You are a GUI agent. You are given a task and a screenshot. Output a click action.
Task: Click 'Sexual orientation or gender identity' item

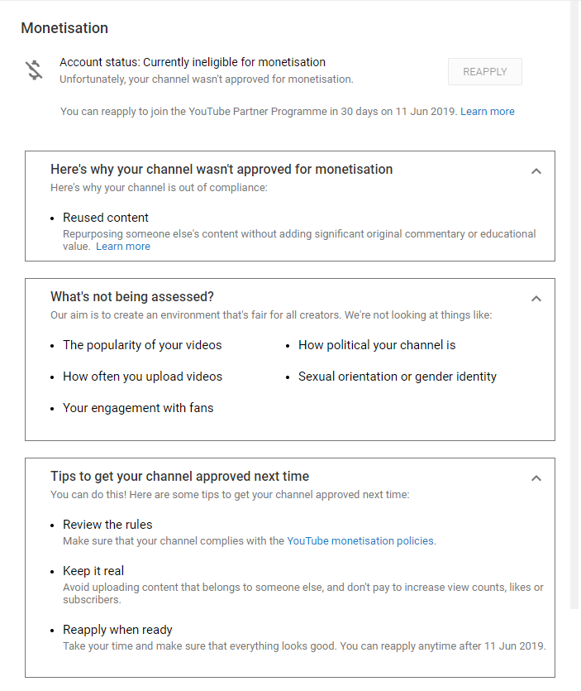click(398, 377)
